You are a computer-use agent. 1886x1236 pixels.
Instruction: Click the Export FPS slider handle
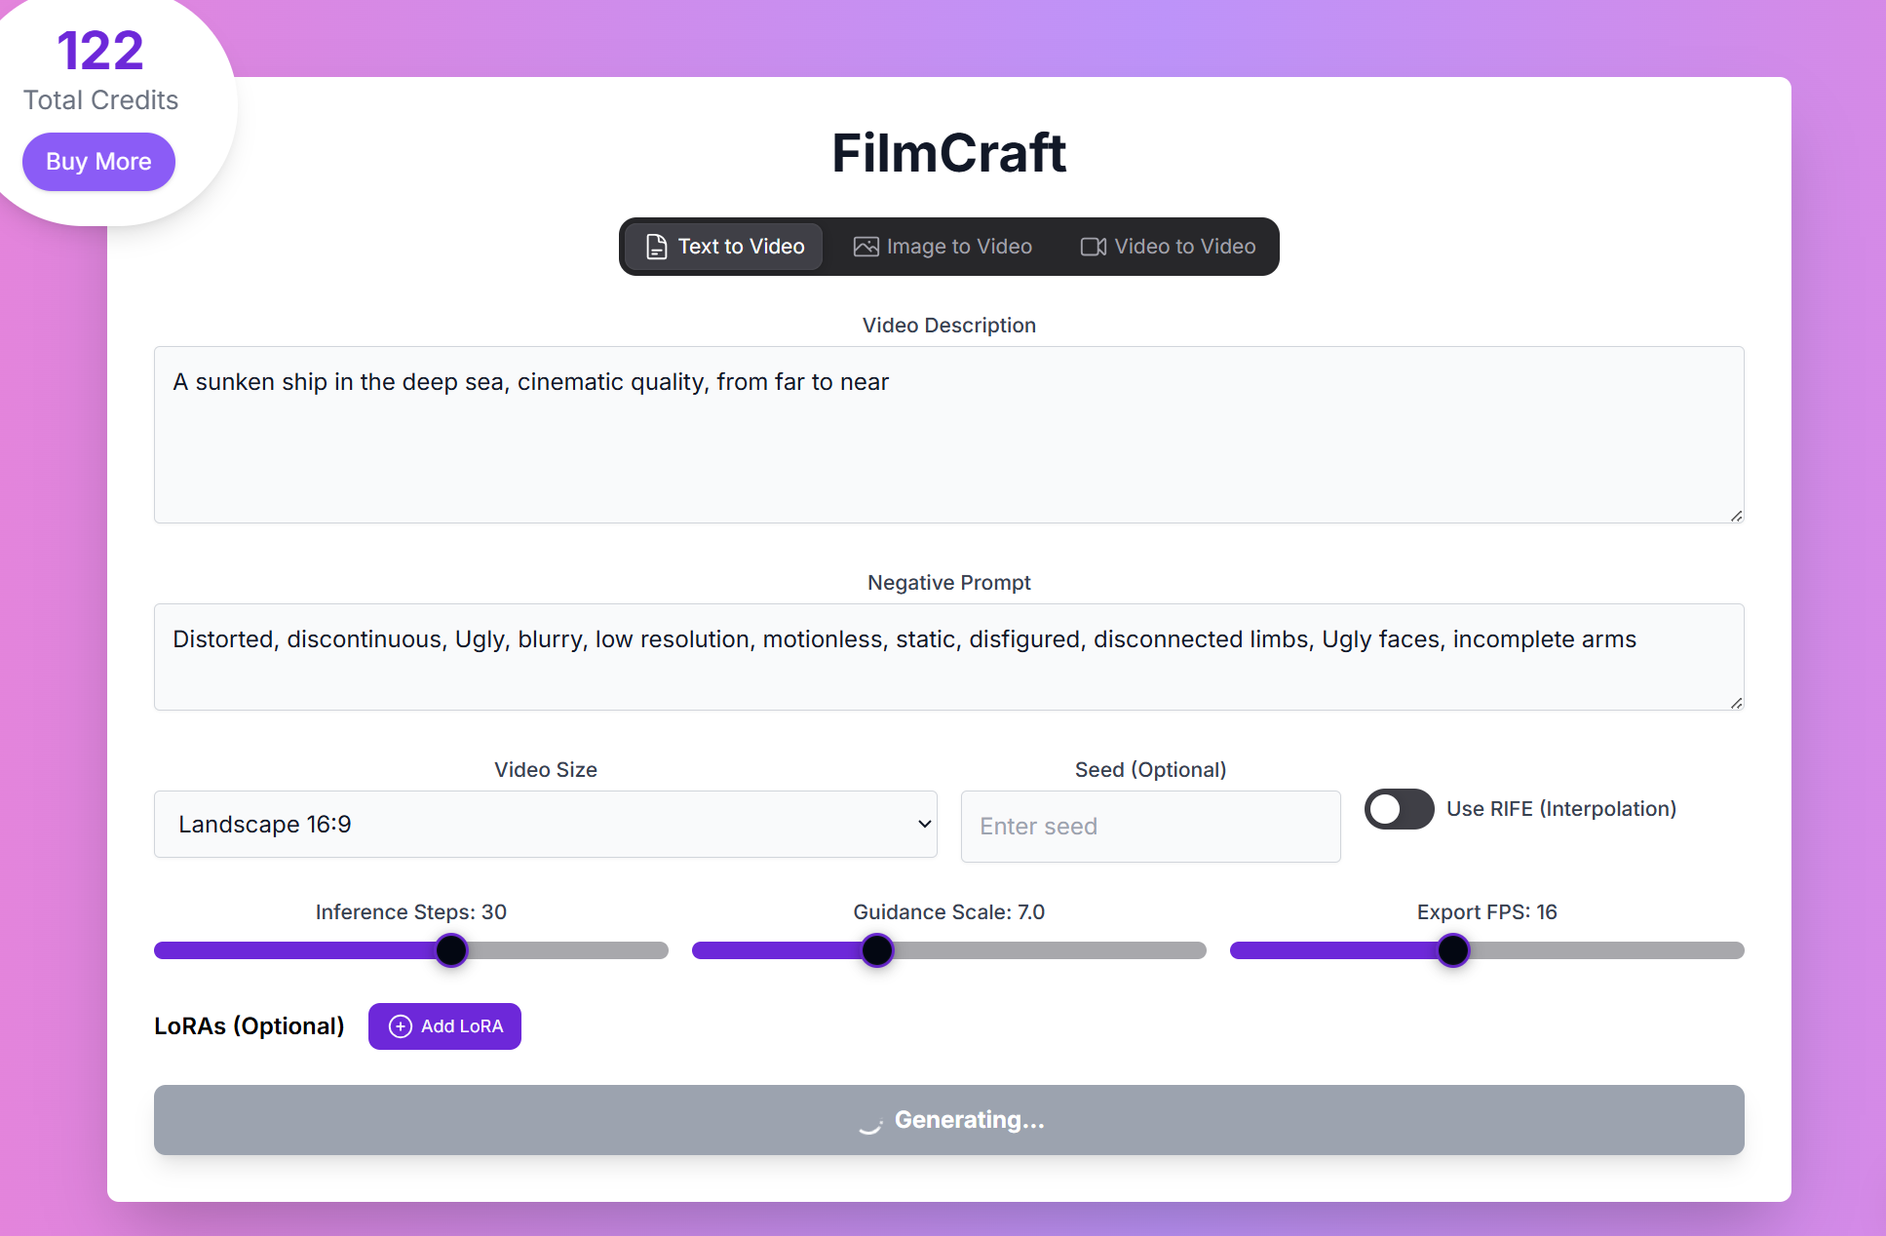[1452, 950]
